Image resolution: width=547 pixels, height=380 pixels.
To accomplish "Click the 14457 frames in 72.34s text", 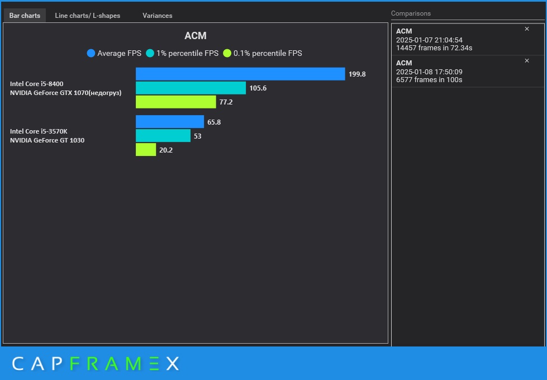I will [x=434, y=48].
